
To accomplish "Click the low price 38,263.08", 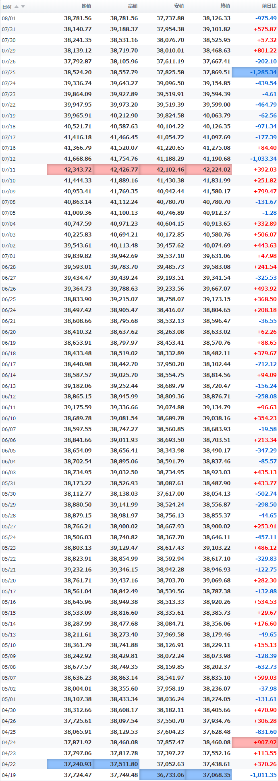I will 170,332.
